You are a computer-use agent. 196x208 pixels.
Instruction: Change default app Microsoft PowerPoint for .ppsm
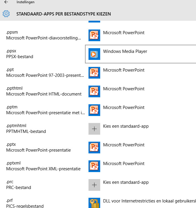tap(124, 33)
